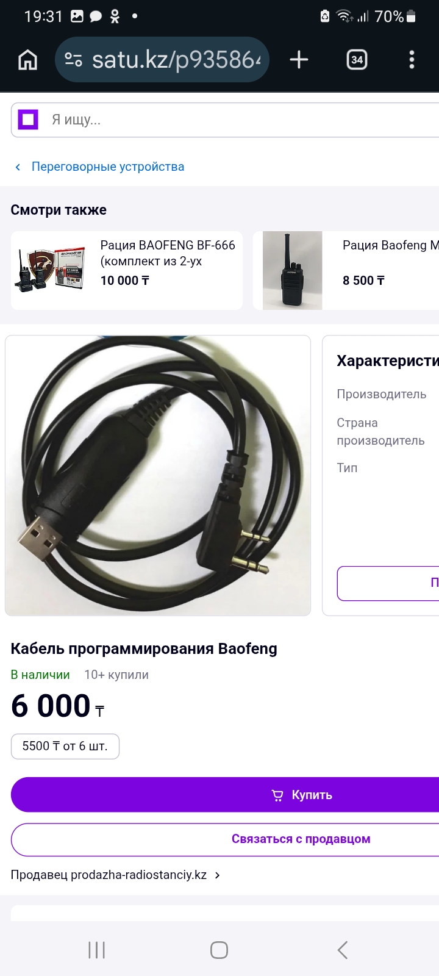Enlarge the programming cable product photo
Screen dimensions: 439x976
tap(158, 475)
